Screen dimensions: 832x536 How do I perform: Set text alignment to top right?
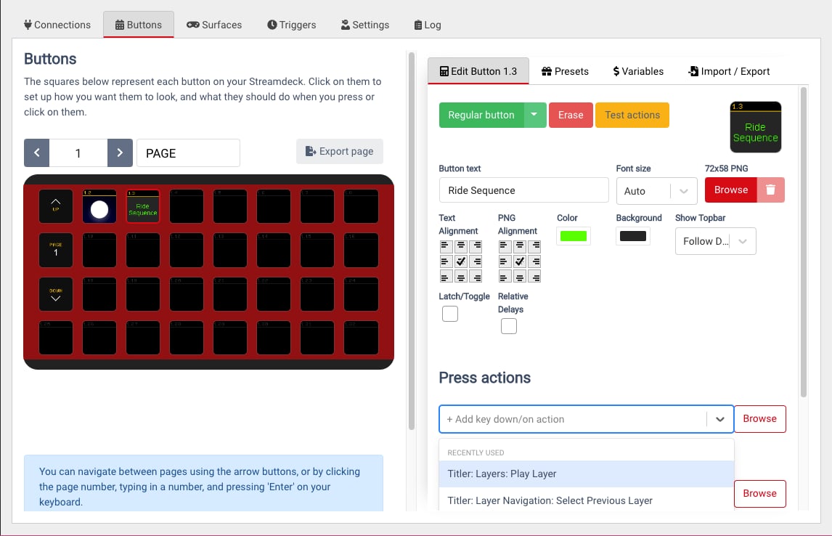pos(476,246)
